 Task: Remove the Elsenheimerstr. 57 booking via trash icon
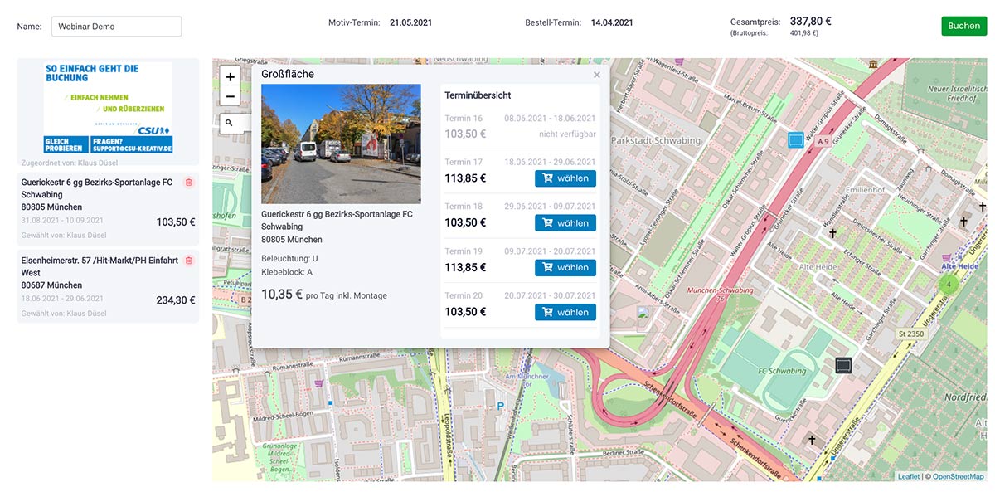[188, 261]
